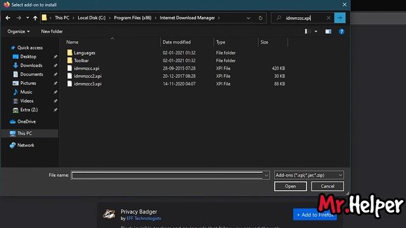Go up one folder level

click(x=36, y=18)
